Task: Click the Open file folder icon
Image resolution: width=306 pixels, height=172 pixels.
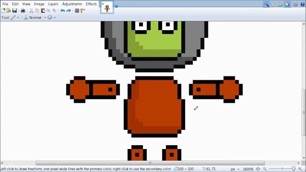Action: [9, 11]
